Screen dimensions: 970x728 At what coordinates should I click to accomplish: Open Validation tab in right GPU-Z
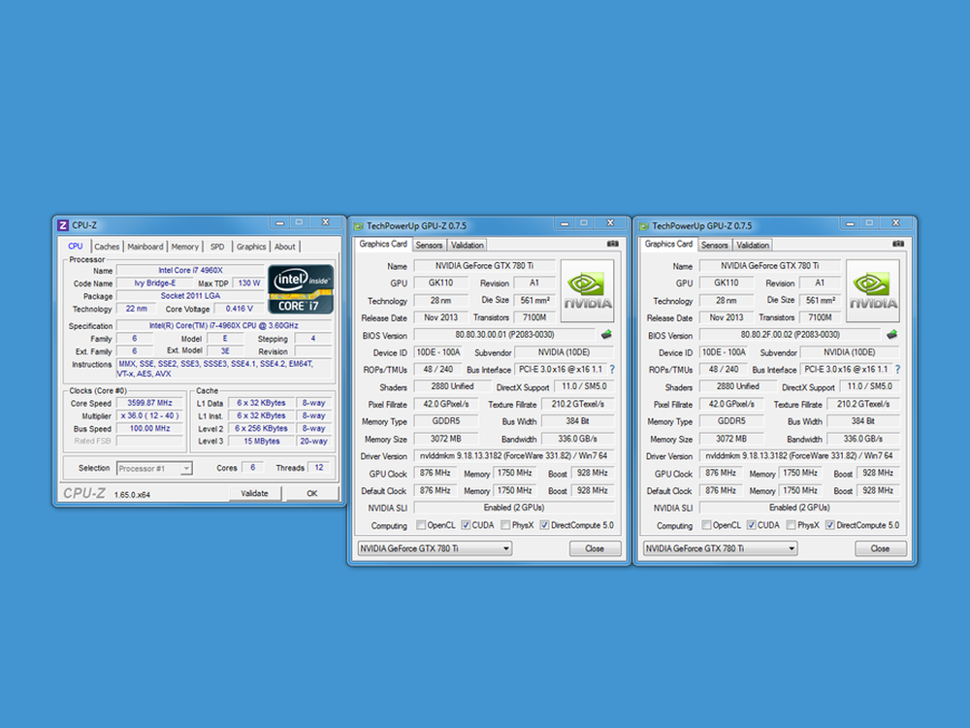click(x=753, y=246)
